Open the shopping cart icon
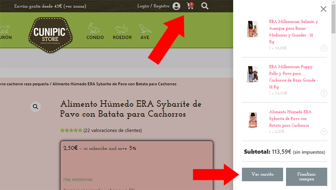This screenshot has height=190, width=336. tap(190, 6)
